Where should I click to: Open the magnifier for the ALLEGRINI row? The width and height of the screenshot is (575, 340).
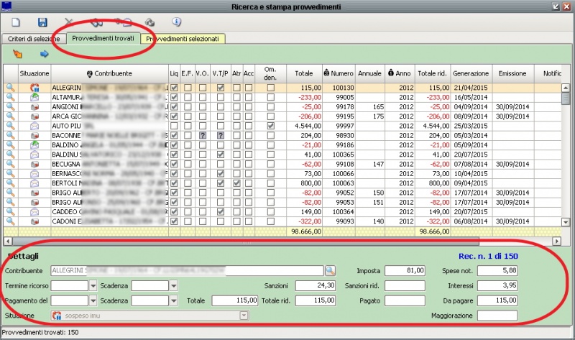[x=11, y=88]
